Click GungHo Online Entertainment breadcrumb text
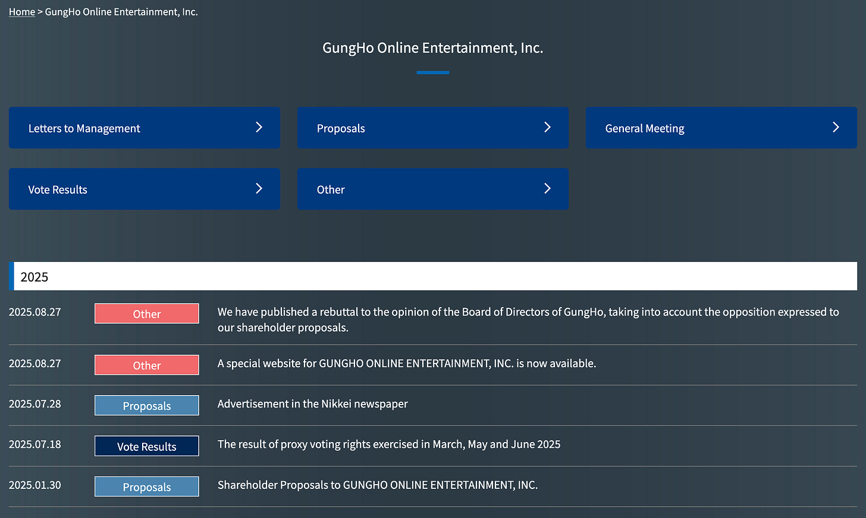Viewport: 866px width, 518px height. [121, 12]
